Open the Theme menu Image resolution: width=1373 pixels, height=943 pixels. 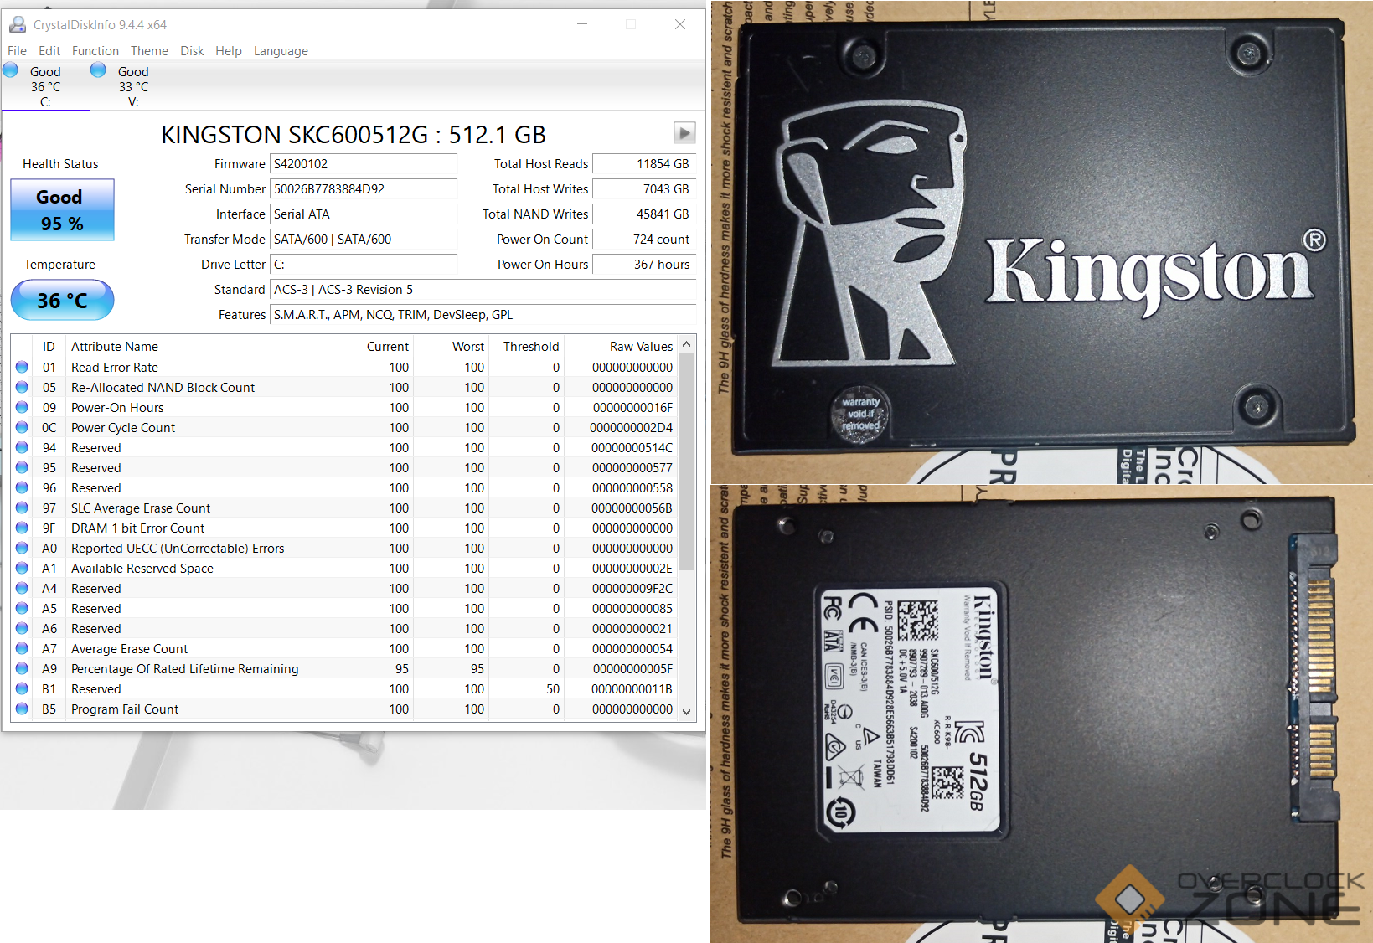pos(149,51)
